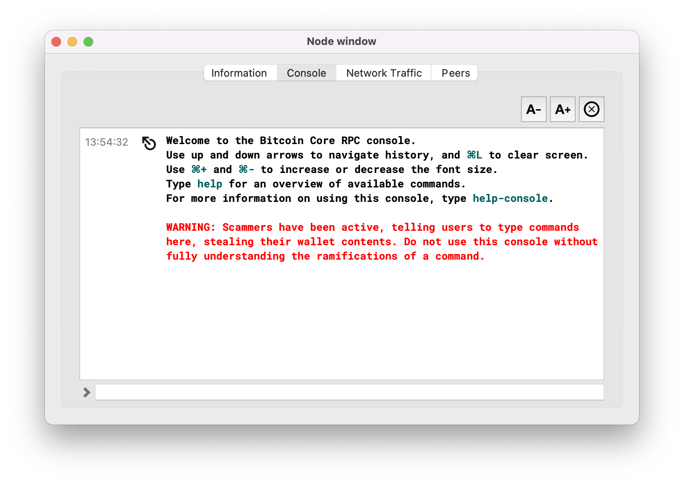Go to the Peers tab
Image resolution: width=684 pixels, height=484 pixels.
pos(456,73)
